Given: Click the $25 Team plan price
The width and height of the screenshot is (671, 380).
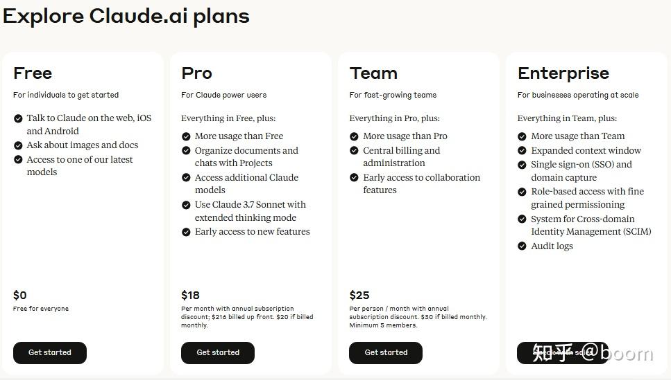Looking at the screenshot, I should (359, 296).
